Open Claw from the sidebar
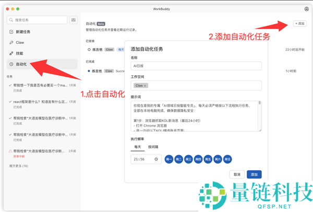The height and width of the screenshot is (212, 313). coord(20,42)
